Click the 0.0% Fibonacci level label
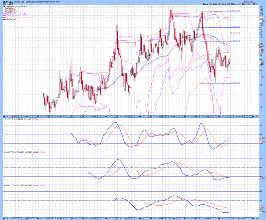Viewport: 266px width, 220px height. coord(235,82)
